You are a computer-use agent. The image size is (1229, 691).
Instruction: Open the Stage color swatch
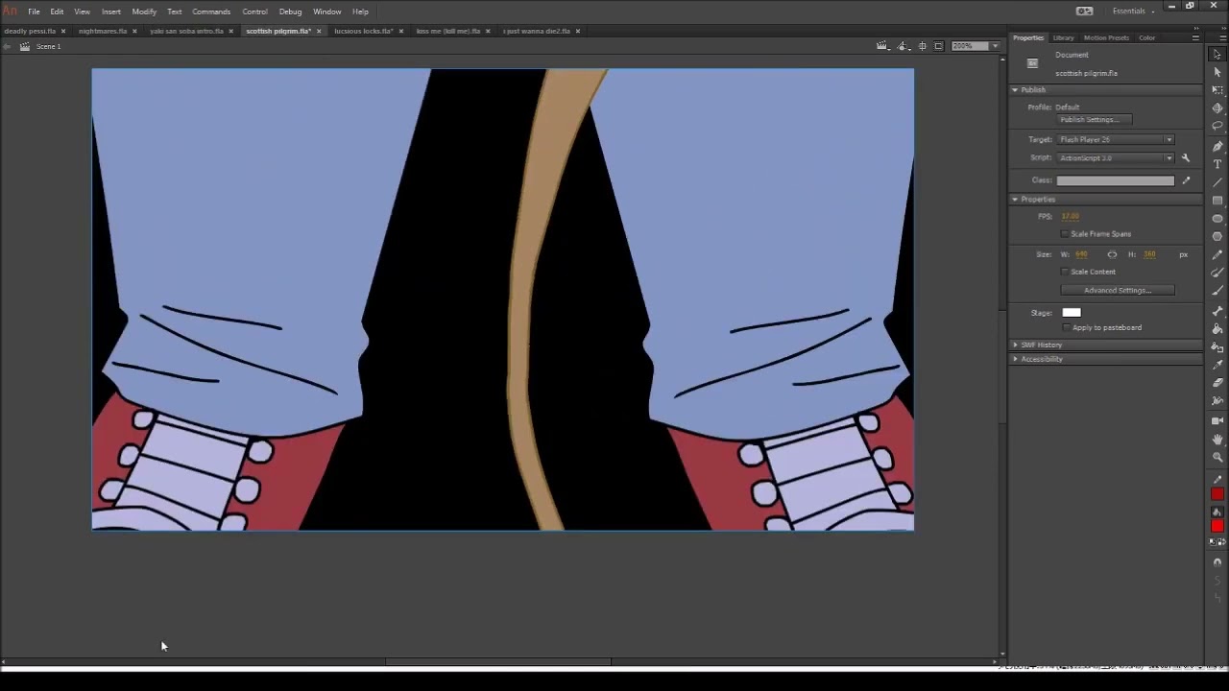(1072, 313)
